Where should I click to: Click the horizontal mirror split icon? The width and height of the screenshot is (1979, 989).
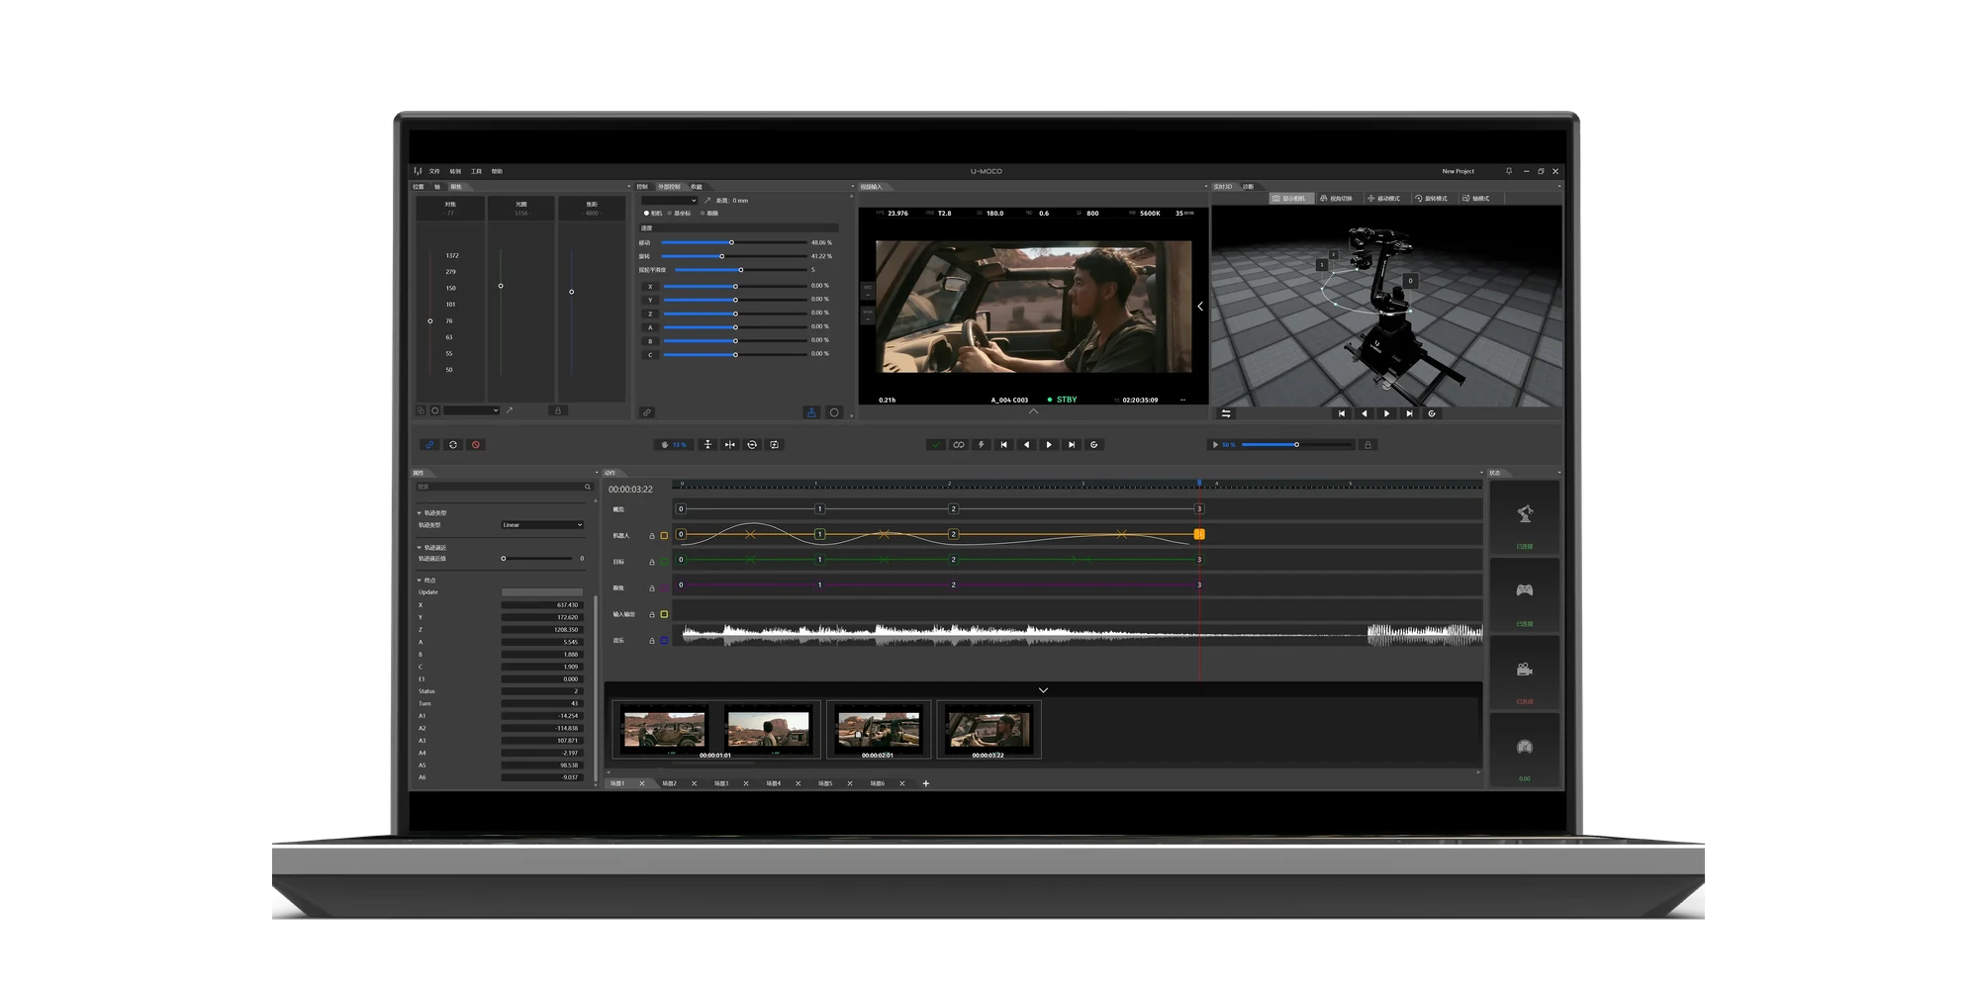(730, 445)
